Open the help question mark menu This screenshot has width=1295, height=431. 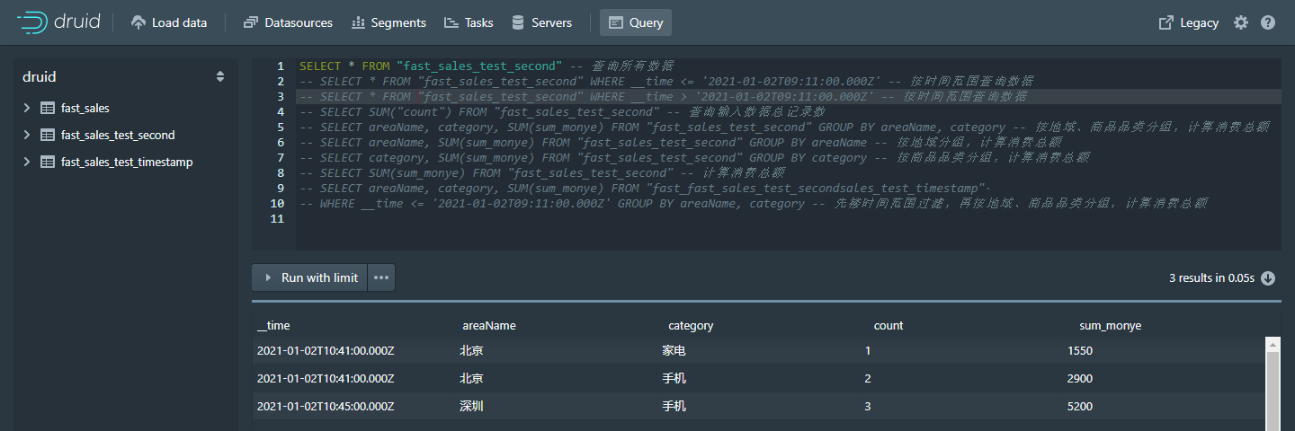pyautogui.click(x=1268, y=22)
